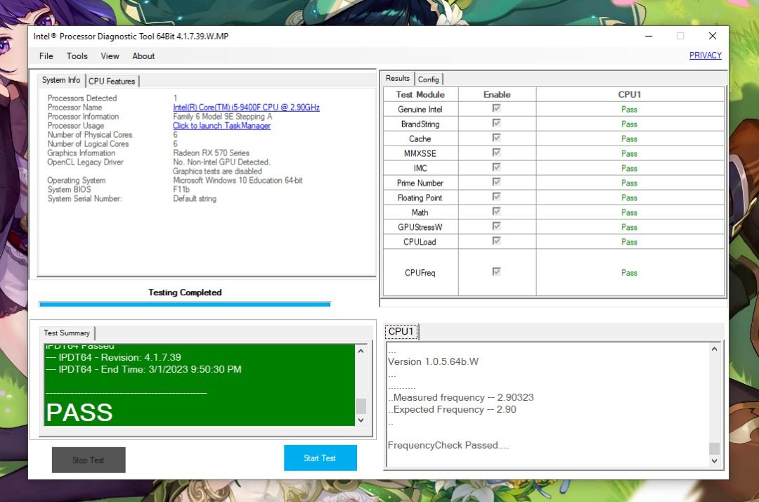Click Test Summary scroll down arrow
This screenshot has height=502, width=759.
click(361, 420)
